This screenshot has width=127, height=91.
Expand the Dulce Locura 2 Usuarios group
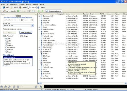39,47
